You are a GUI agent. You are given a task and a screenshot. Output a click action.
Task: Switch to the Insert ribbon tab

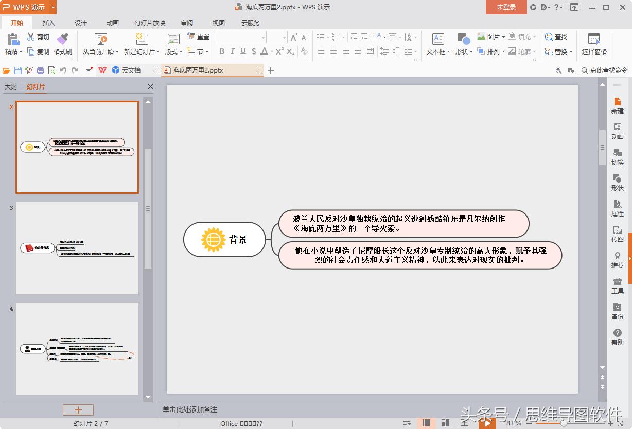coord(49,23)
